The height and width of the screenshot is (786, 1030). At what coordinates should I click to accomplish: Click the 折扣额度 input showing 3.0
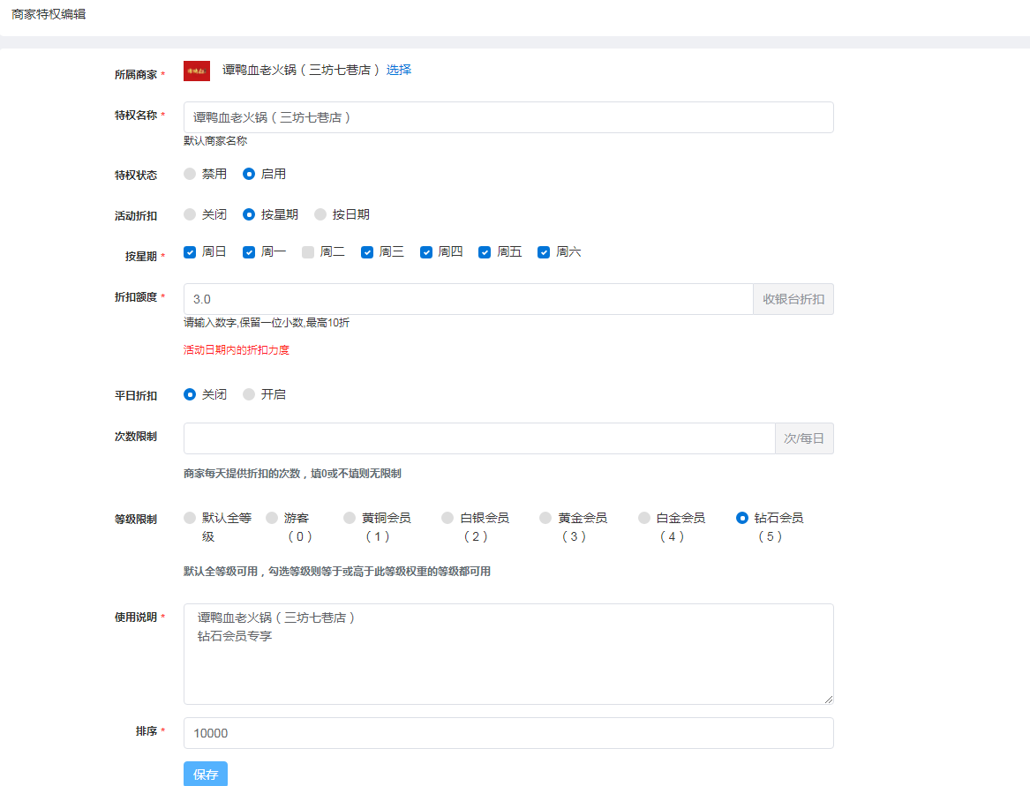coord(469,299)
